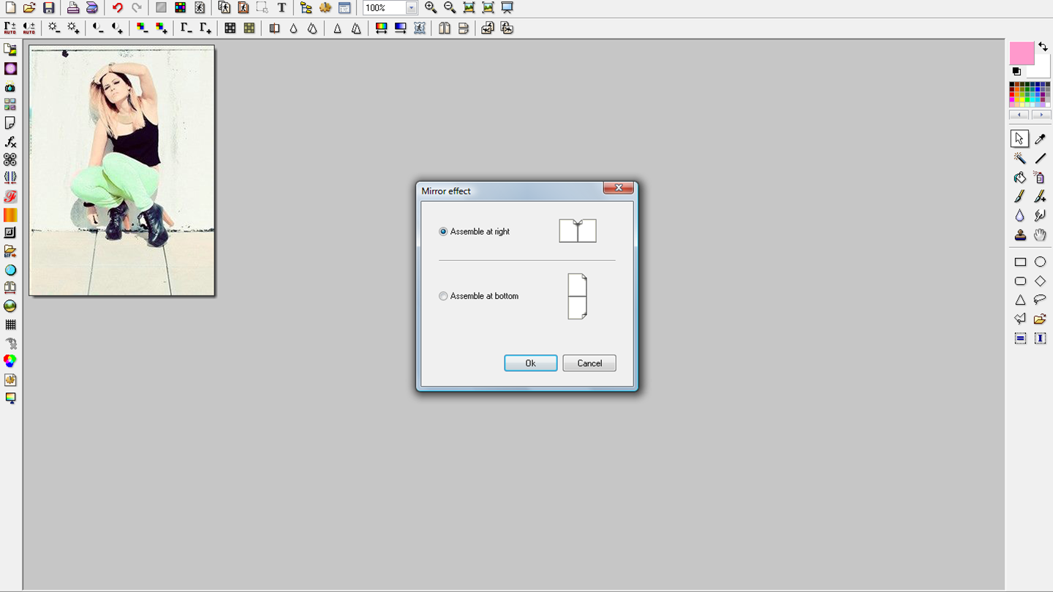The image size is (1053, 592).
Task: Click the Zoom in magnifier icon
Action: click(x=431, y=8)
